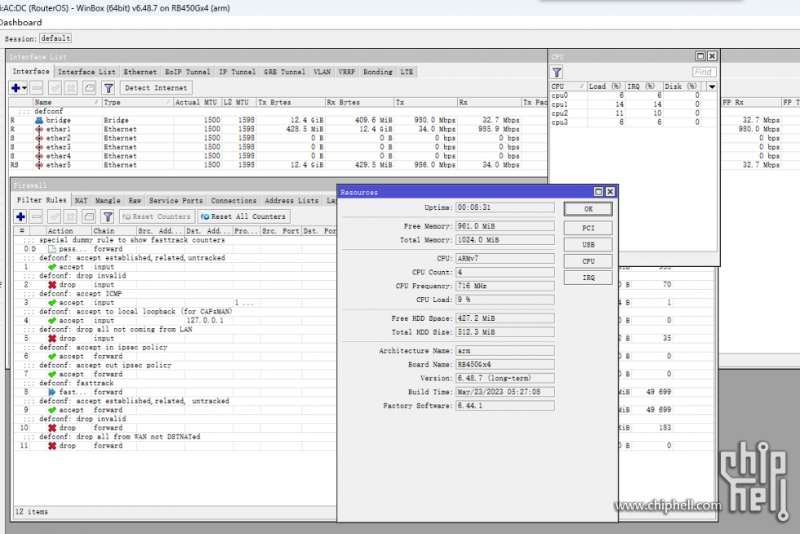Open the Mangle tab in Firewall

pos(108,201)
